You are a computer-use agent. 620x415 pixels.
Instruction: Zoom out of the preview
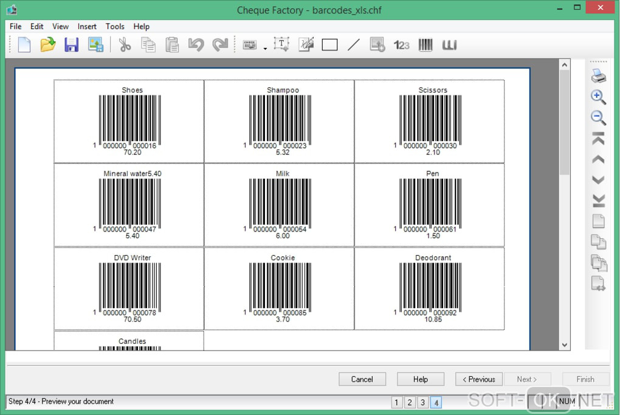pos(598,118)
